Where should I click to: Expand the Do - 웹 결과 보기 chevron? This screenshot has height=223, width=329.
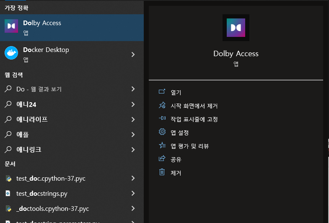(x=133, y=89)
